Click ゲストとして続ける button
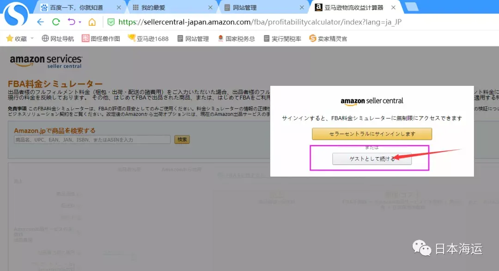This screenshot has height=271, width=499. pos(371,159)
